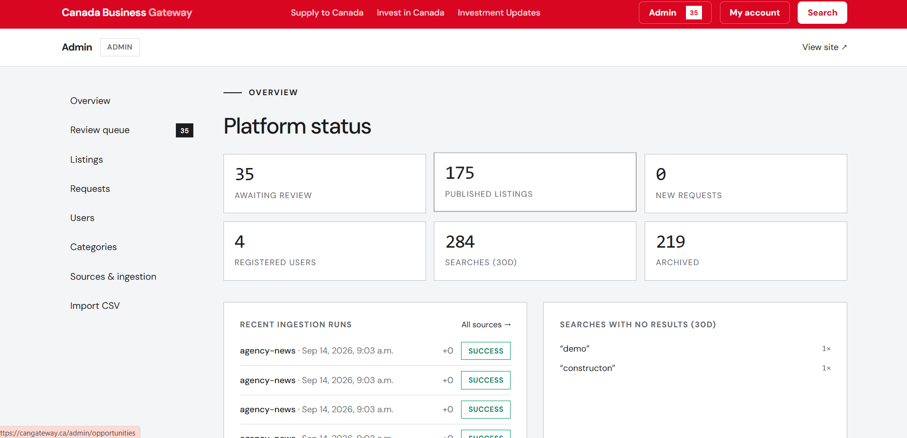907x438 pixels.
Task: Open My account
Action: point(754,13)
